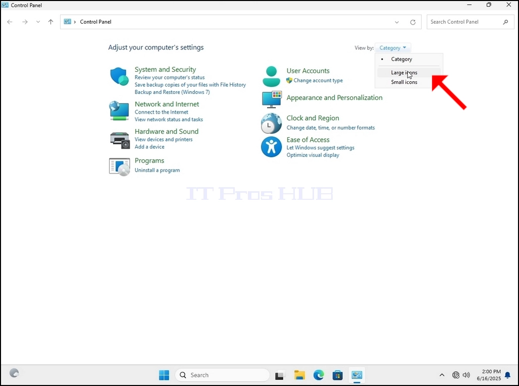Open Appearance and Personalization monitor icon
The image size is (519, 386).
pos(272,99)
